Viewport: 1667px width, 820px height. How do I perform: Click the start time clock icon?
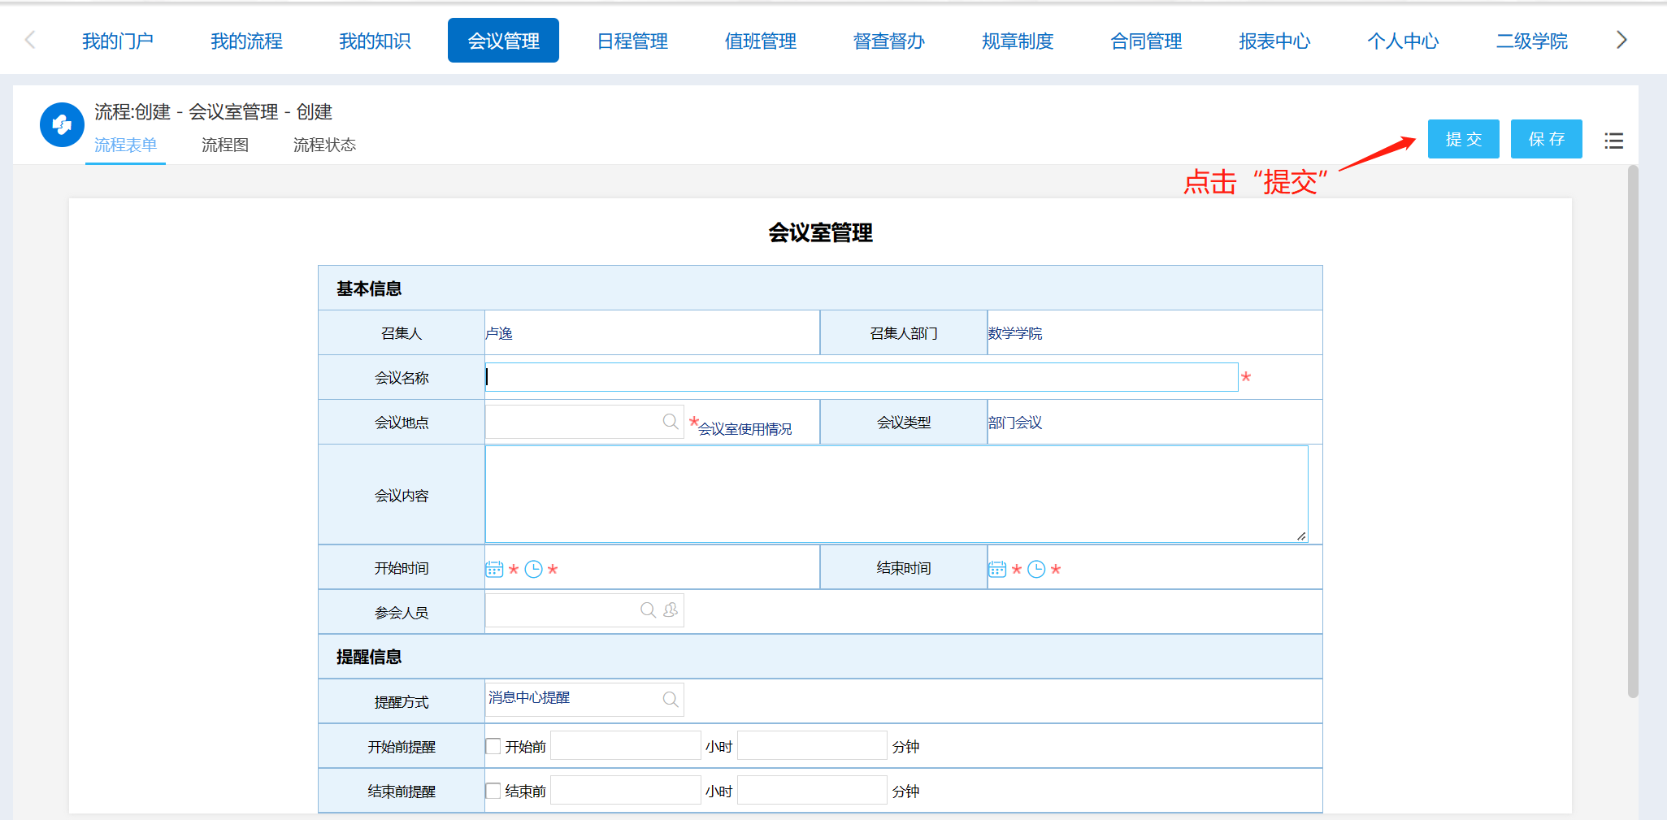533,569
